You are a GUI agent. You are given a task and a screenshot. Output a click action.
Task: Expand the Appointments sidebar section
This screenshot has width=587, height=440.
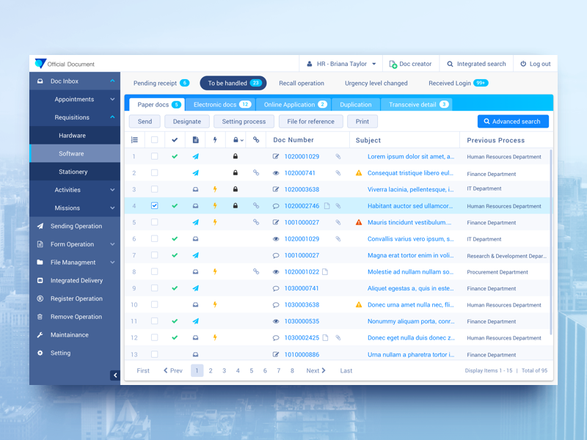(x=112, y=100)
